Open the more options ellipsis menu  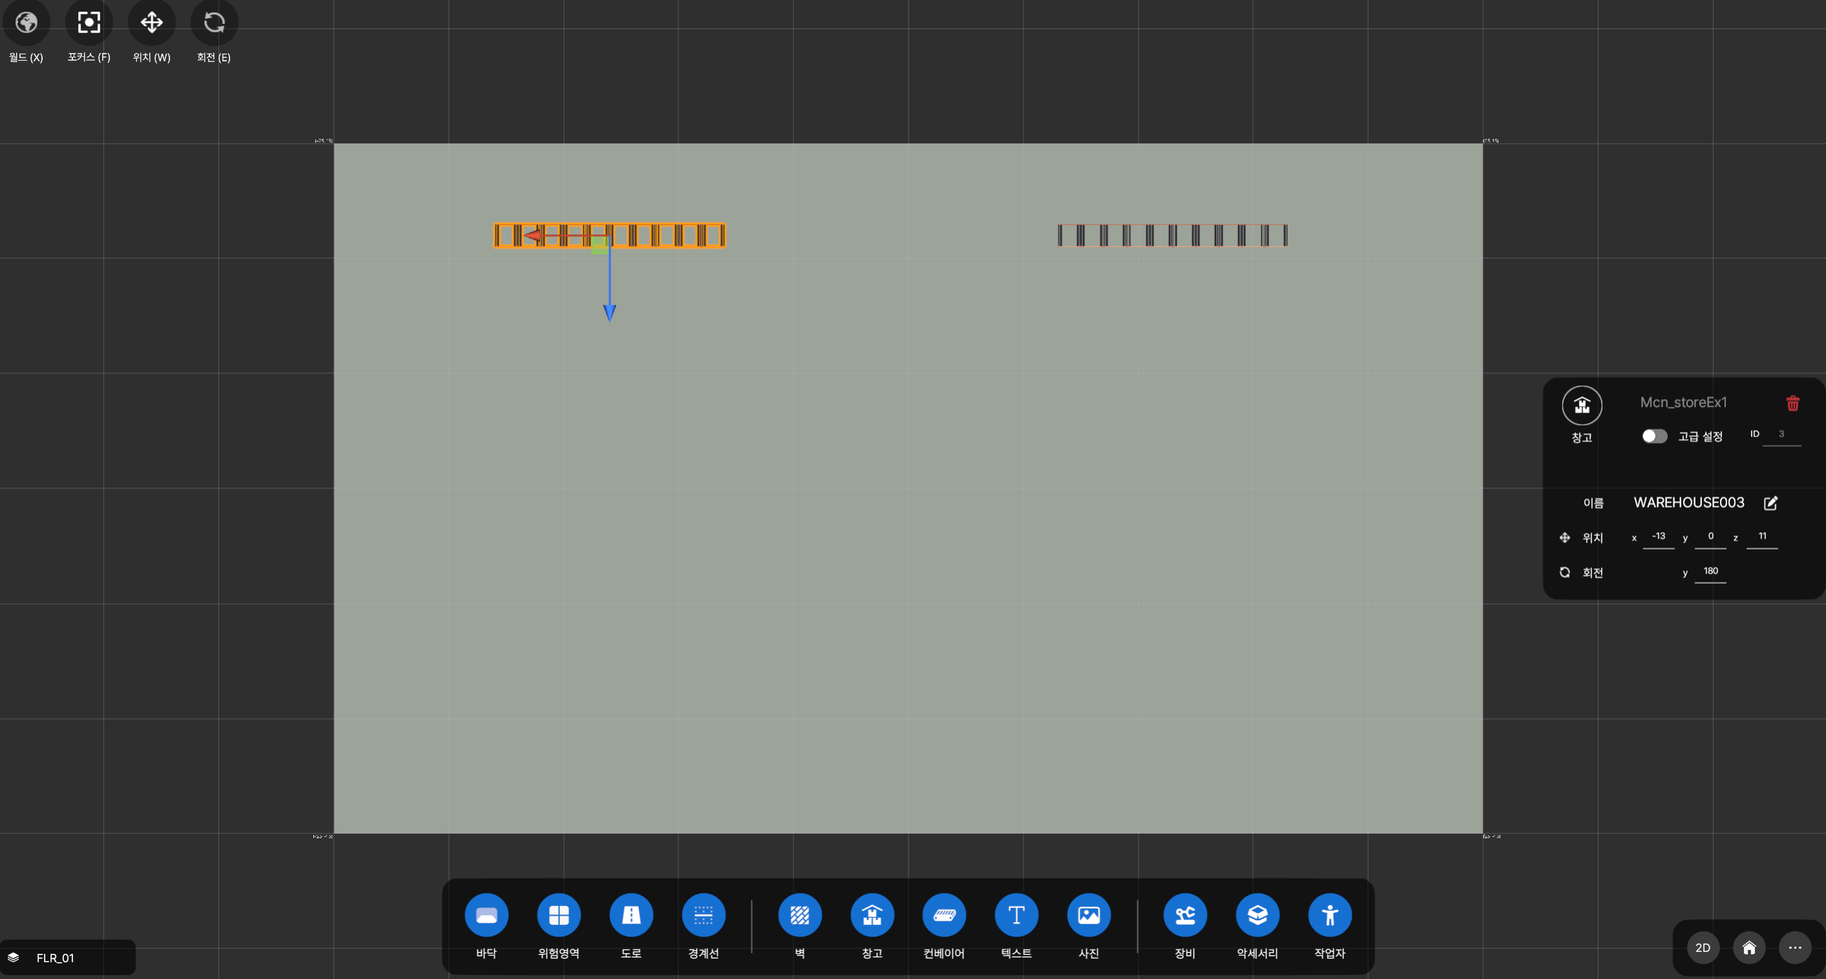tap(1795, 947)
